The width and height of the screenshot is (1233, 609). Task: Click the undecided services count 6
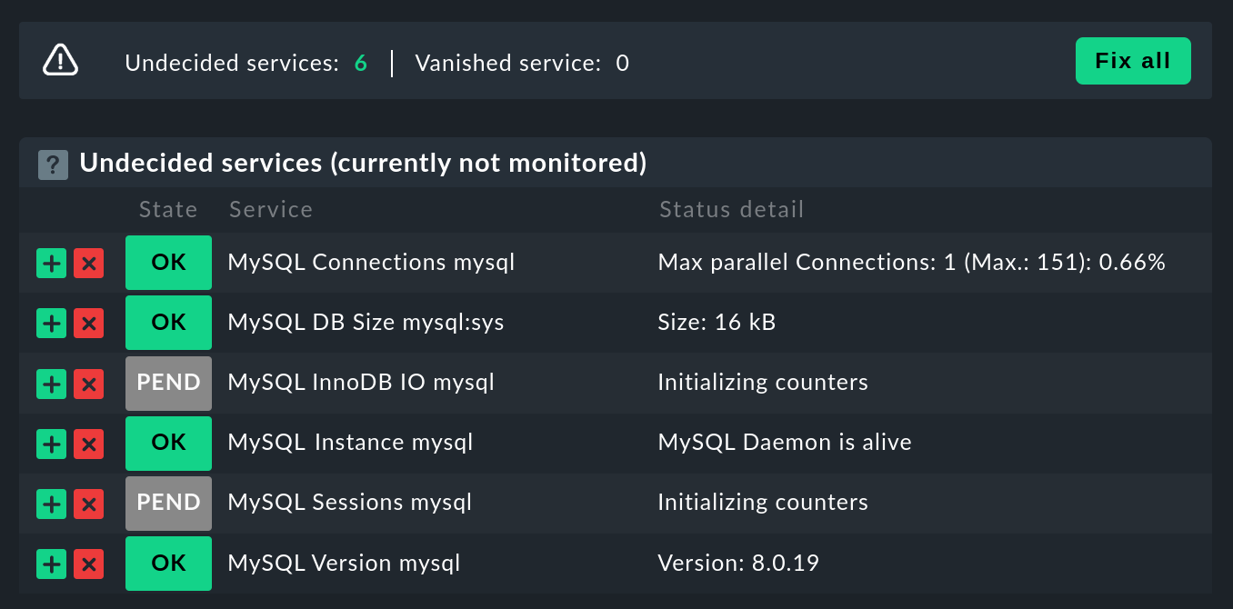pyautogui.click(x=361, y=63)
